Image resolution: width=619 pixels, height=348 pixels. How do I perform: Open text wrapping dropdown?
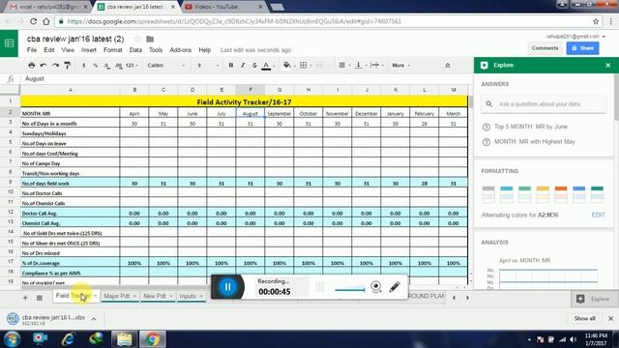click(x=376, y=65)
